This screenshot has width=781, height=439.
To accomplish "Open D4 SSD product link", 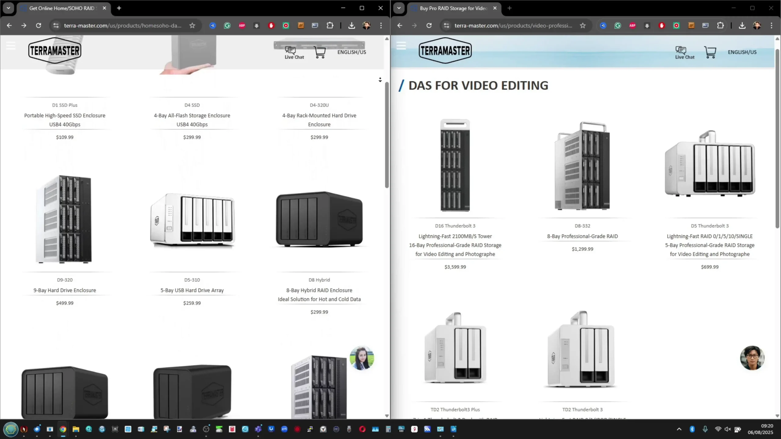I will pyautogui.click(x=192, y=105).
